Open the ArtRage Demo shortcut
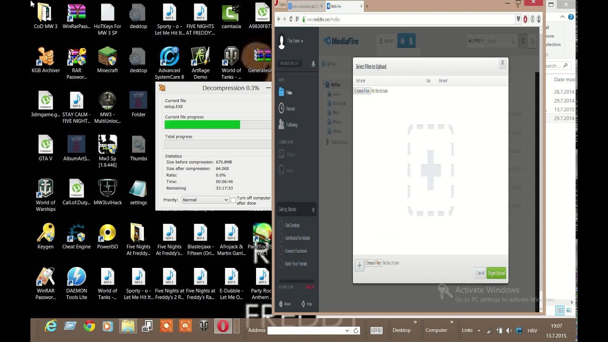This screenshot has height=342, width=608. tap(200, 63)
